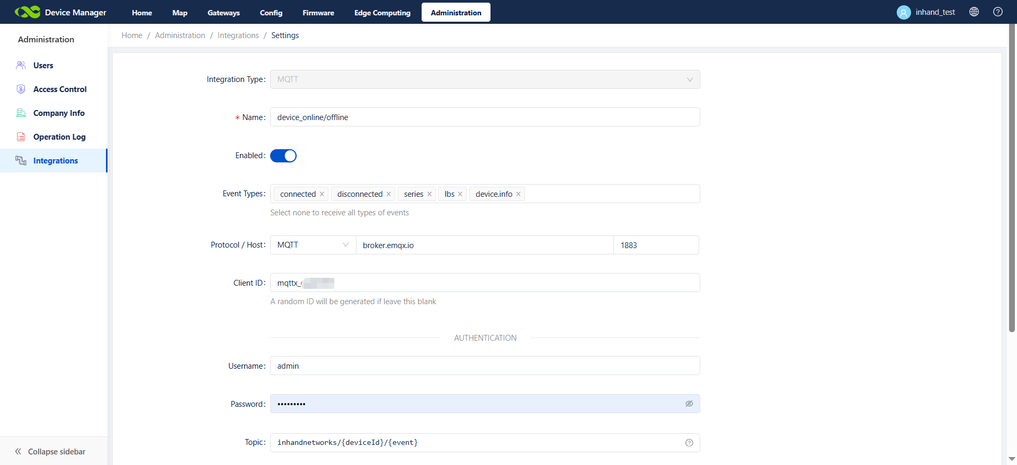Viewport: 1017px width, 465px height.
Task: Click the Access Control shield icon
Action: pos(21,89)
